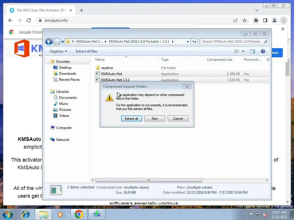Open a new Chrome tab

click(81, 10)
